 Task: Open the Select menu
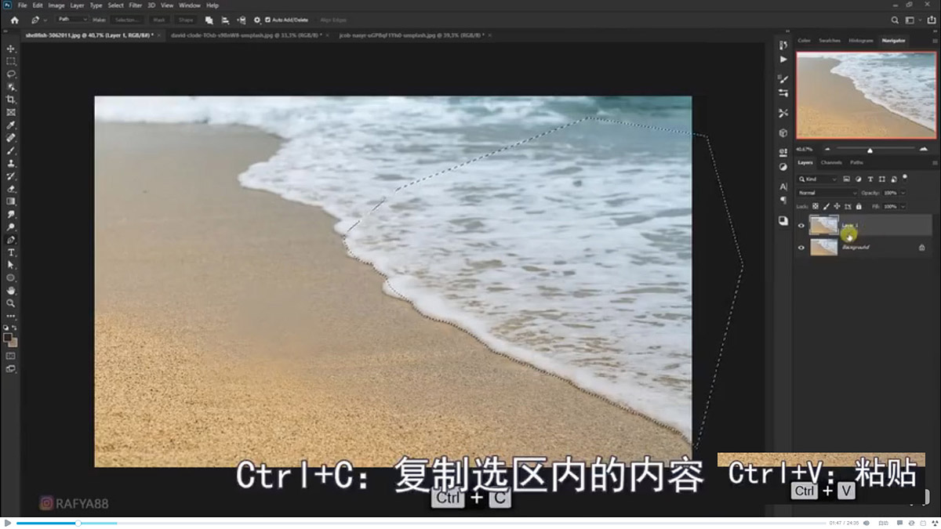click(x=115, y=5)
